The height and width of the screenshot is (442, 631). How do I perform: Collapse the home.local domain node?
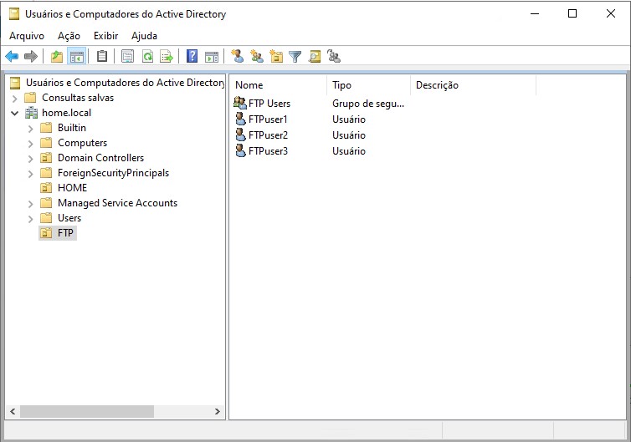pos(15,113)
